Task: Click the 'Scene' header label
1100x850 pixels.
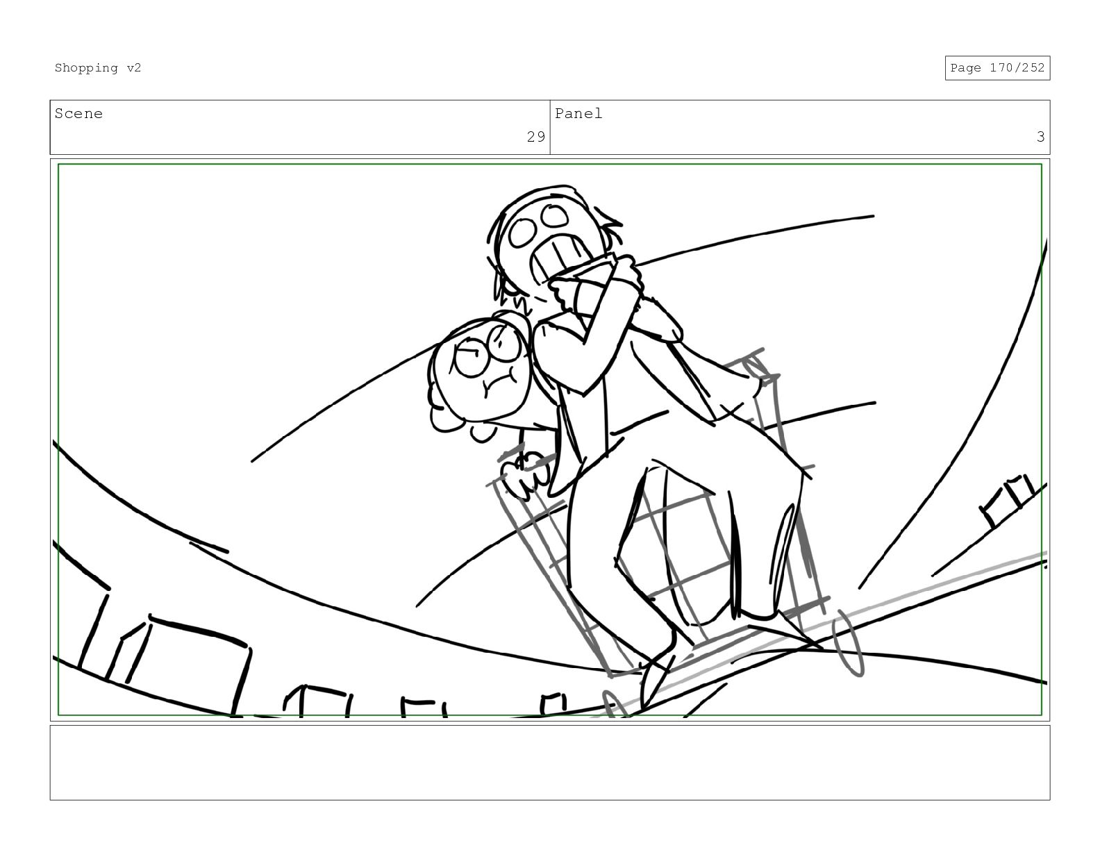Action: pos(78,114)
